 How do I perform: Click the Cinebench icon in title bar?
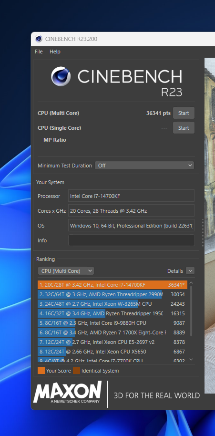tap(39, 39)
